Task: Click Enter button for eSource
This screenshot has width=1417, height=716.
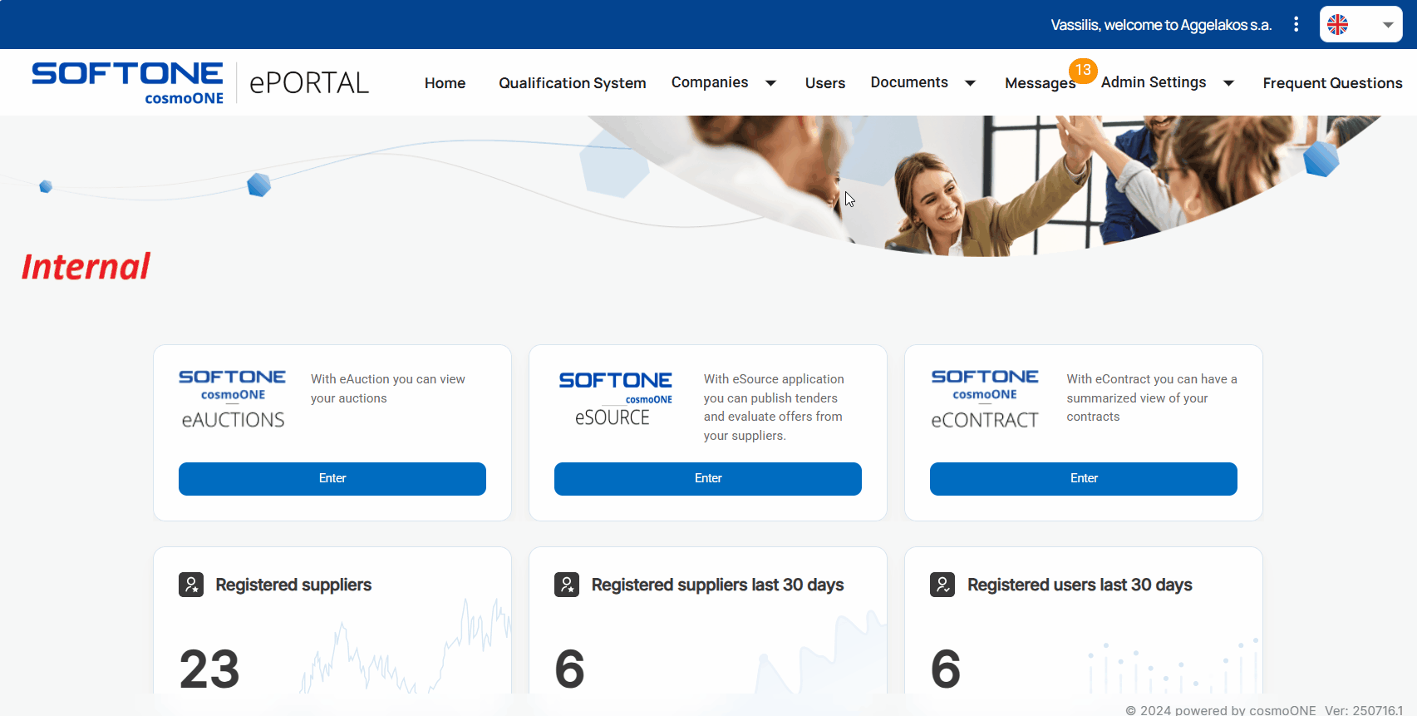Action: (x=708, y=479)
